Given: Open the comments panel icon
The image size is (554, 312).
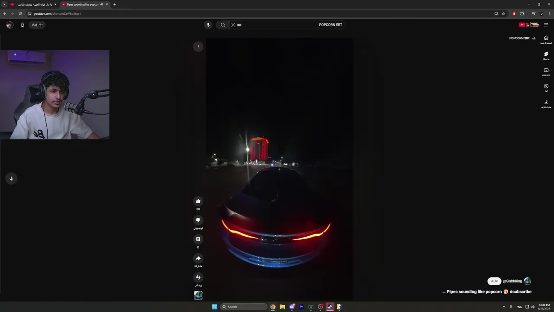Looking at the screenshot, I should point(198,239).
